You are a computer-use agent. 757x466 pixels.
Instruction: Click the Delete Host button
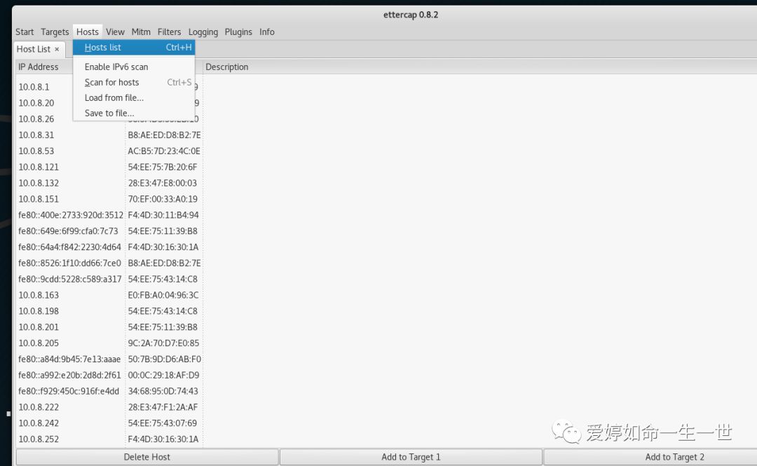click(x=146, y=457)
